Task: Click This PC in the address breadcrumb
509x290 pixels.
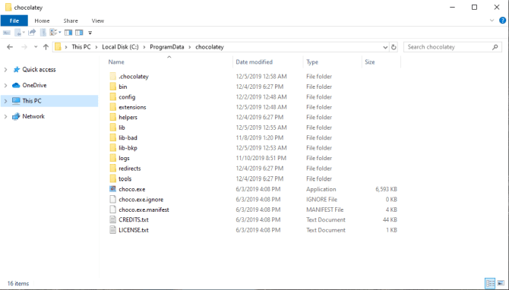Action: click(81, 47)
